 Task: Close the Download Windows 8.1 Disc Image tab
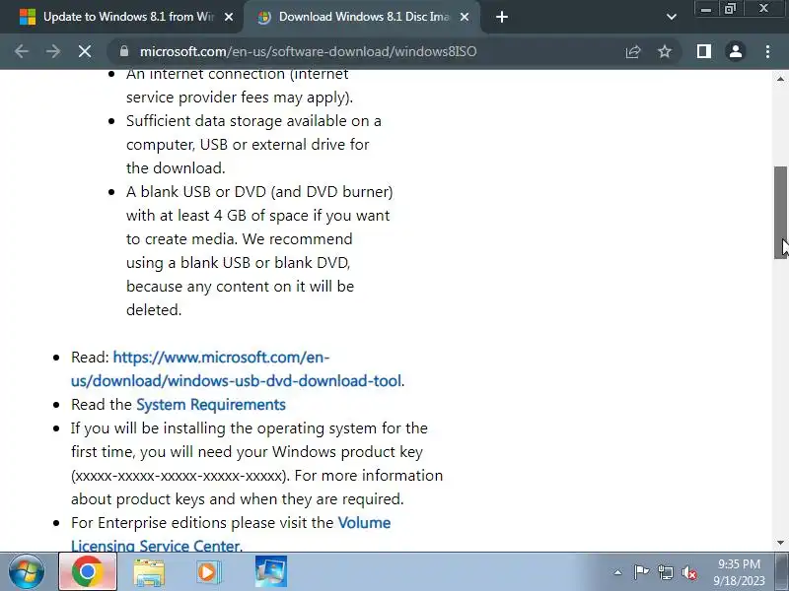[465, 17]
